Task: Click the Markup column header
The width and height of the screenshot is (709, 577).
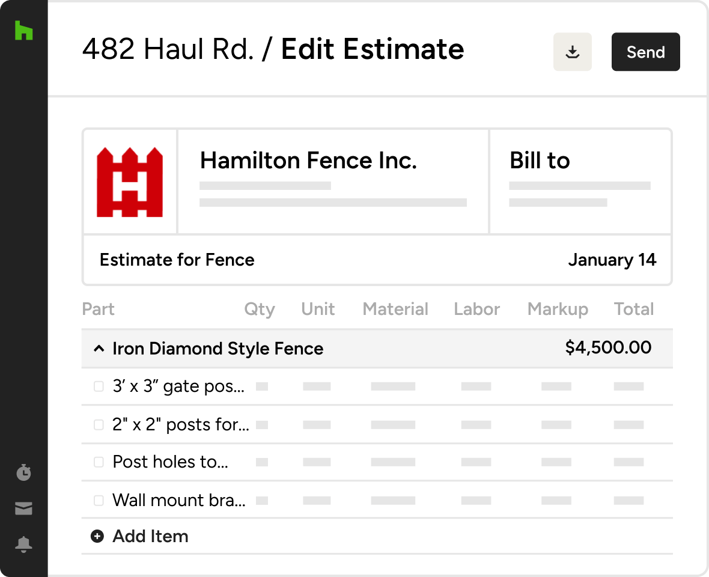Action: pos(558,309)
